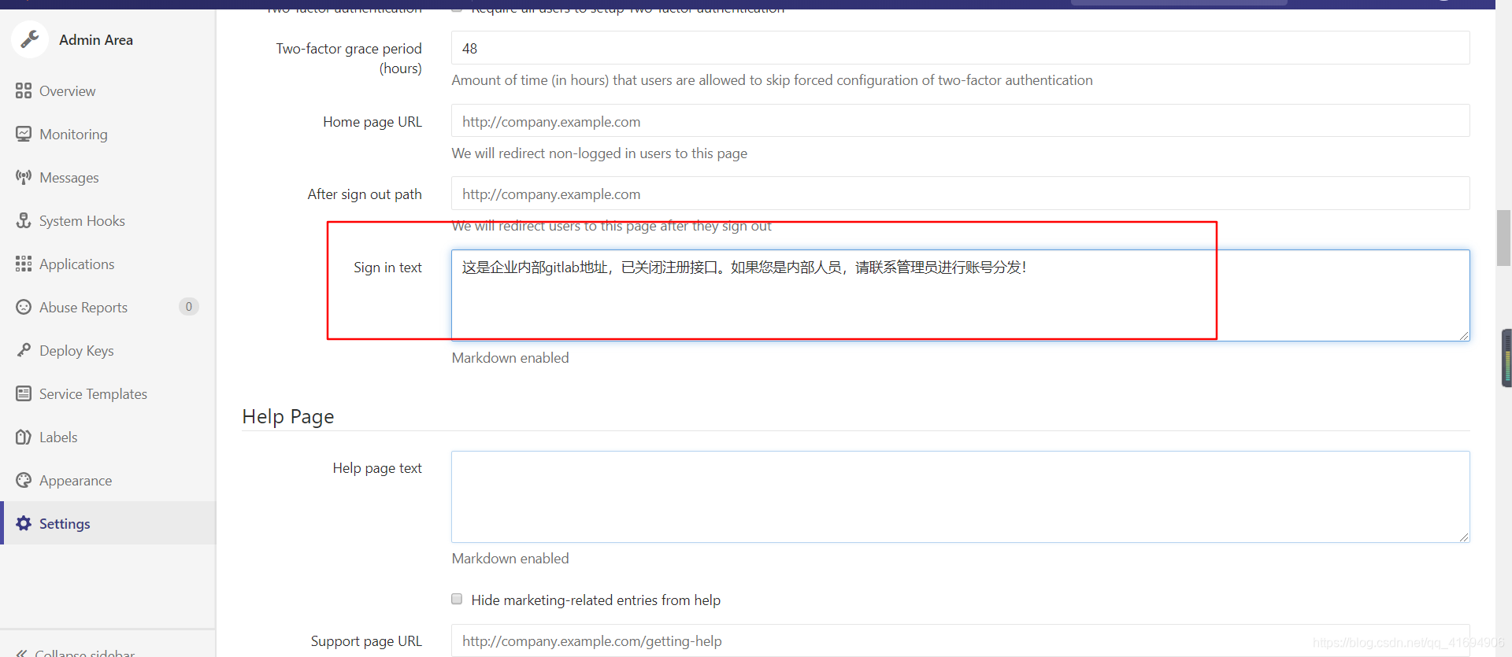Click the Monitoring screen icon
The height and width of the screenshot is (657, 1512).
24,134
